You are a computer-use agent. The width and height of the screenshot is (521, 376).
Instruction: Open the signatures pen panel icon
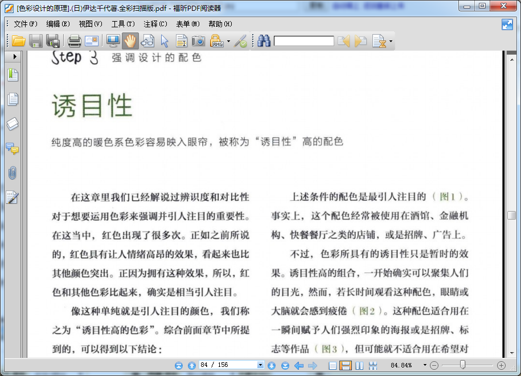13,197
